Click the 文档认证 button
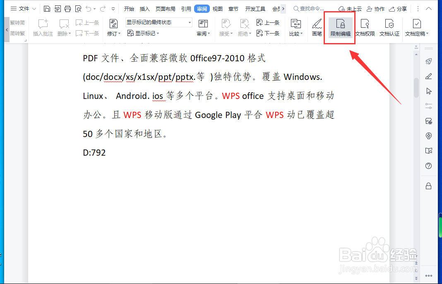This screenshot has width=442, height=284. point(389,28)
